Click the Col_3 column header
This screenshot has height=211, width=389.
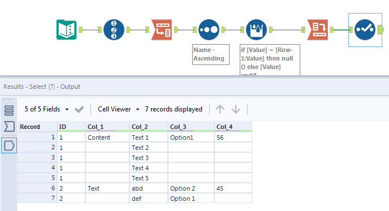pyautogui.click(x=191, y=127)
